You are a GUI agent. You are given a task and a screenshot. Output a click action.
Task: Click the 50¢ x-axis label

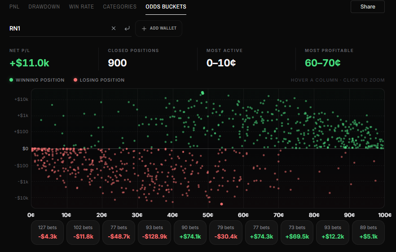pyautogui.click(x=208, y=215)
